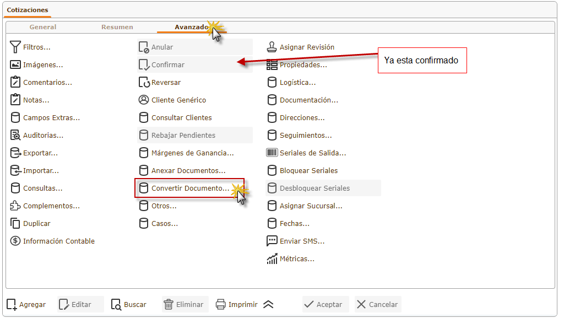Click the Agregar button
Screen dimensions: 564x318
[x=26, y=304]
